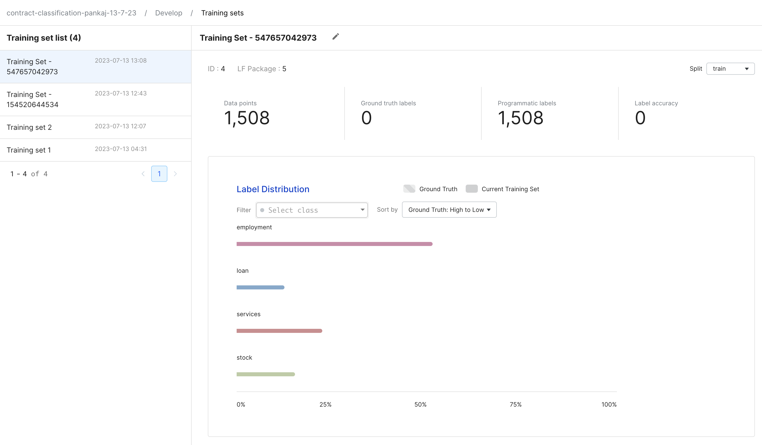Click the pencil edit icon beside training set name
Image resolution: width=762 pixels, height=445 pixels.
pyautogui.click(x=336, y=37)
